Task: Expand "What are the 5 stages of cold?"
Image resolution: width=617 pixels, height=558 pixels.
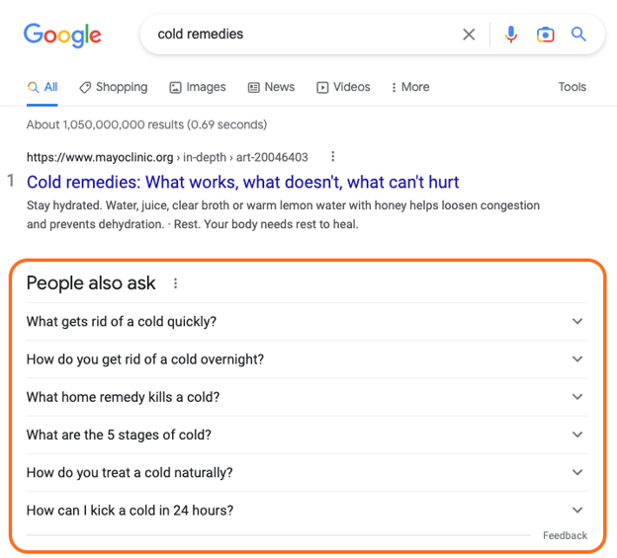Action: 577,435
